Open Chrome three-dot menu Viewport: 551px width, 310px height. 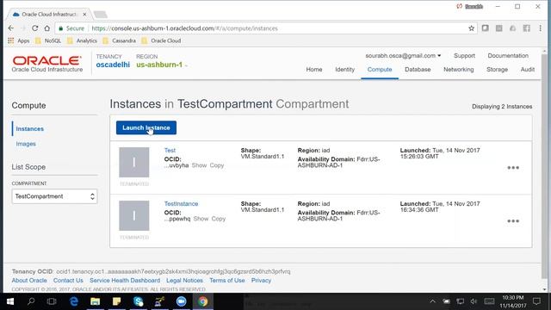(x=540, y=28)
